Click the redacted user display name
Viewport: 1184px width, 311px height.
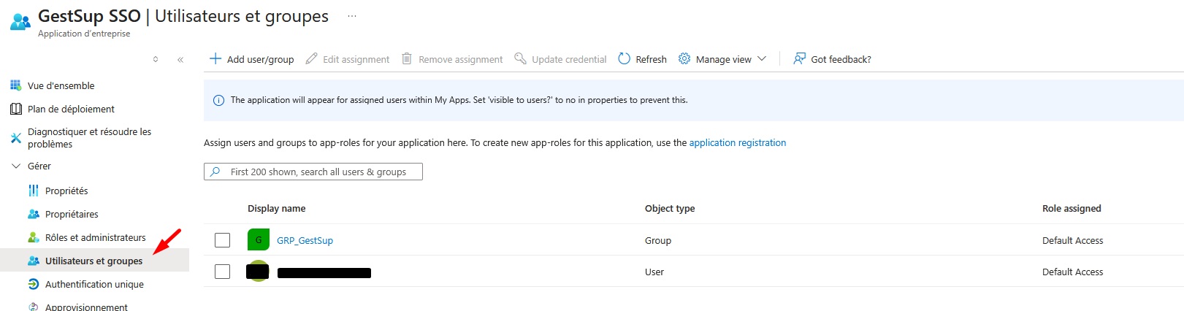tap(324, 273)
